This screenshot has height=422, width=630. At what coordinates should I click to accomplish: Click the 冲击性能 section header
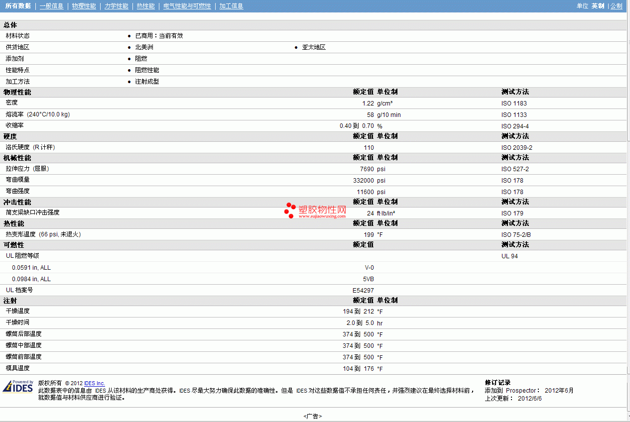tap(17, 202)
